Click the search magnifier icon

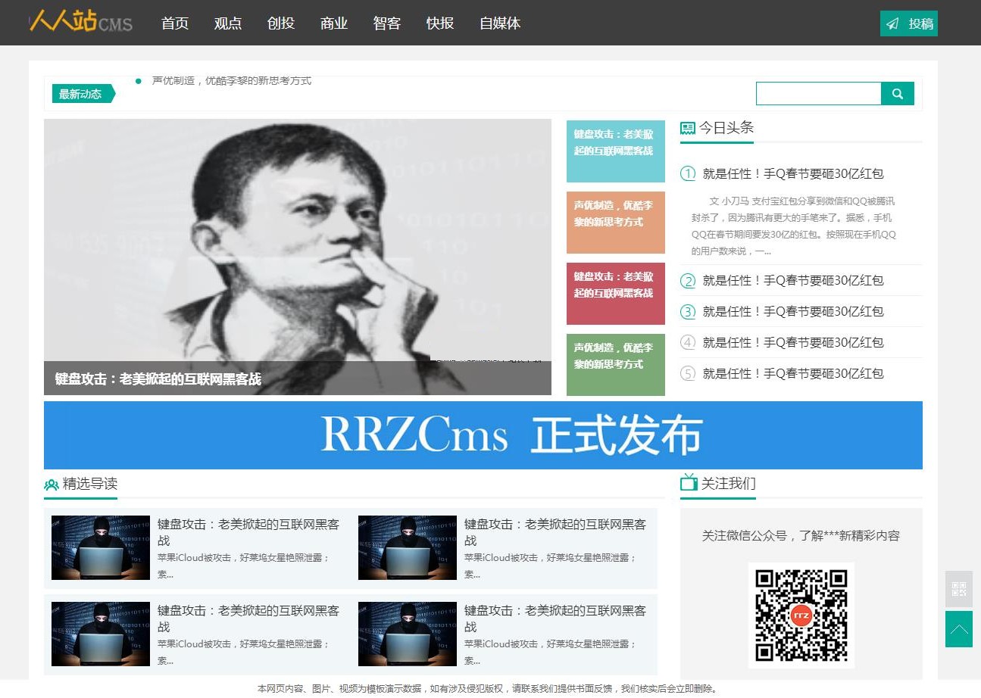pyautogui.click(x=898, y=93)
